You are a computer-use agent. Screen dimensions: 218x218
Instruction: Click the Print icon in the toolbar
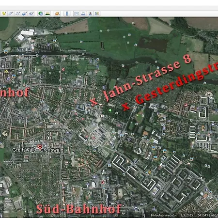pyautogui.click(x=83, y=14)
